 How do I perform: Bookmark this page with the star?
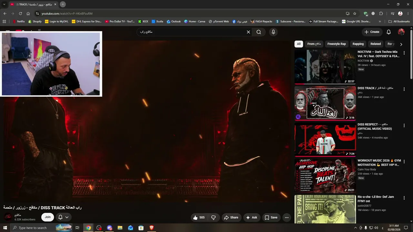355,14
